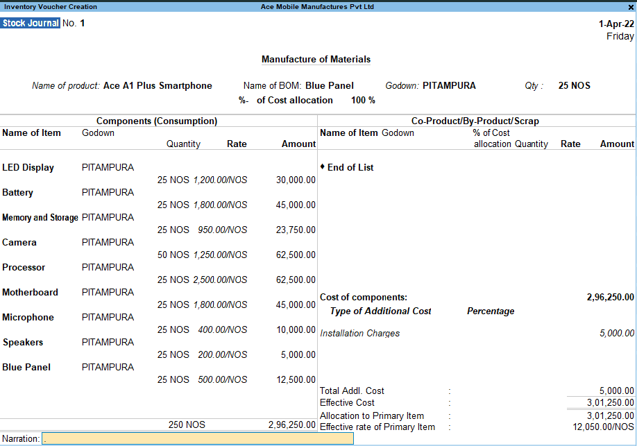Click the Memory and Storage item name
The image size is (637, 446).
pyautogui.click(x=40, y=218)
